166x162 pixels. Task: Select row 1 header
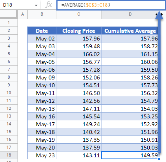click(x=9, y=23)
